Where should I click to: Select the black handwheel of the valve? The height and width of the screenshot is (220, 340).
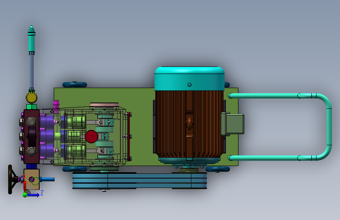pyautogui.click(x=11, y=180)
